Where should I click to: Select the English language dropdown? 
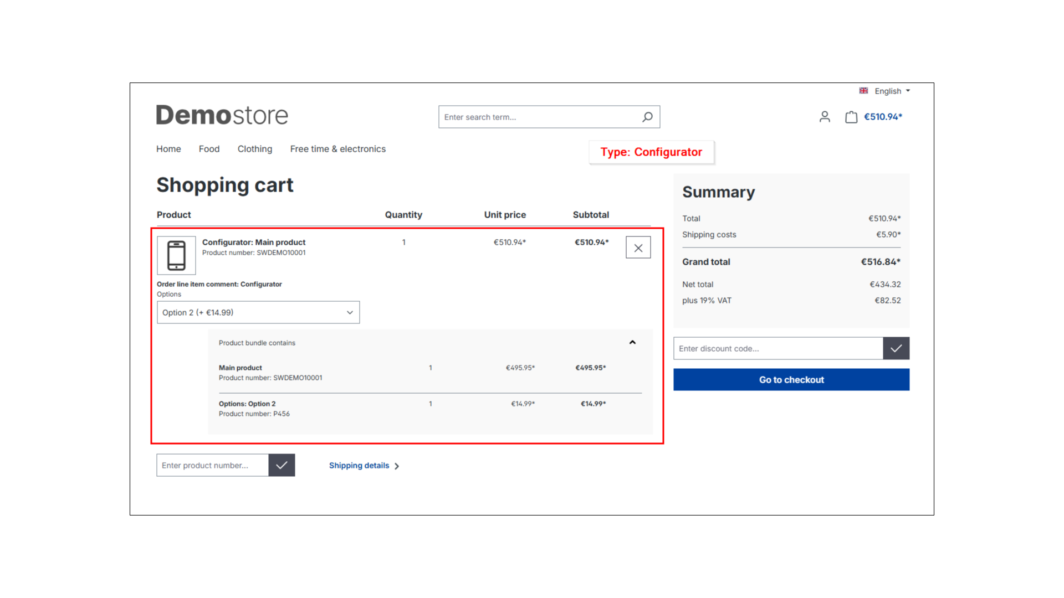886,91
